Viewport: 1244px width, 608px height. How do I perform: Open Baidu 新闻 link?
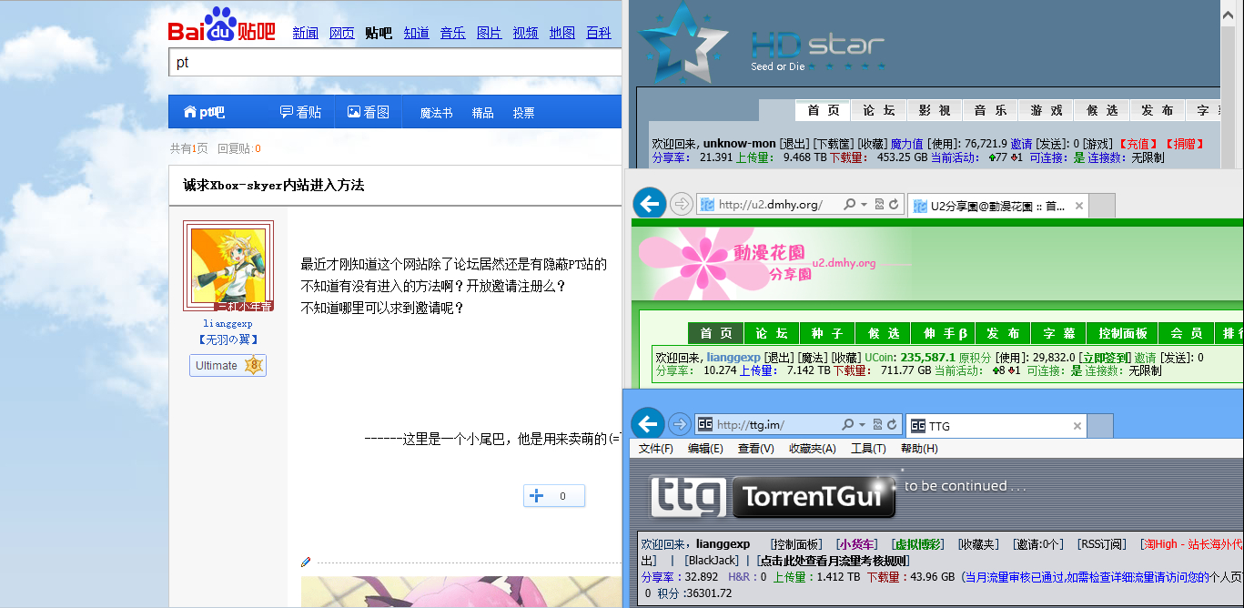point(305,33)
